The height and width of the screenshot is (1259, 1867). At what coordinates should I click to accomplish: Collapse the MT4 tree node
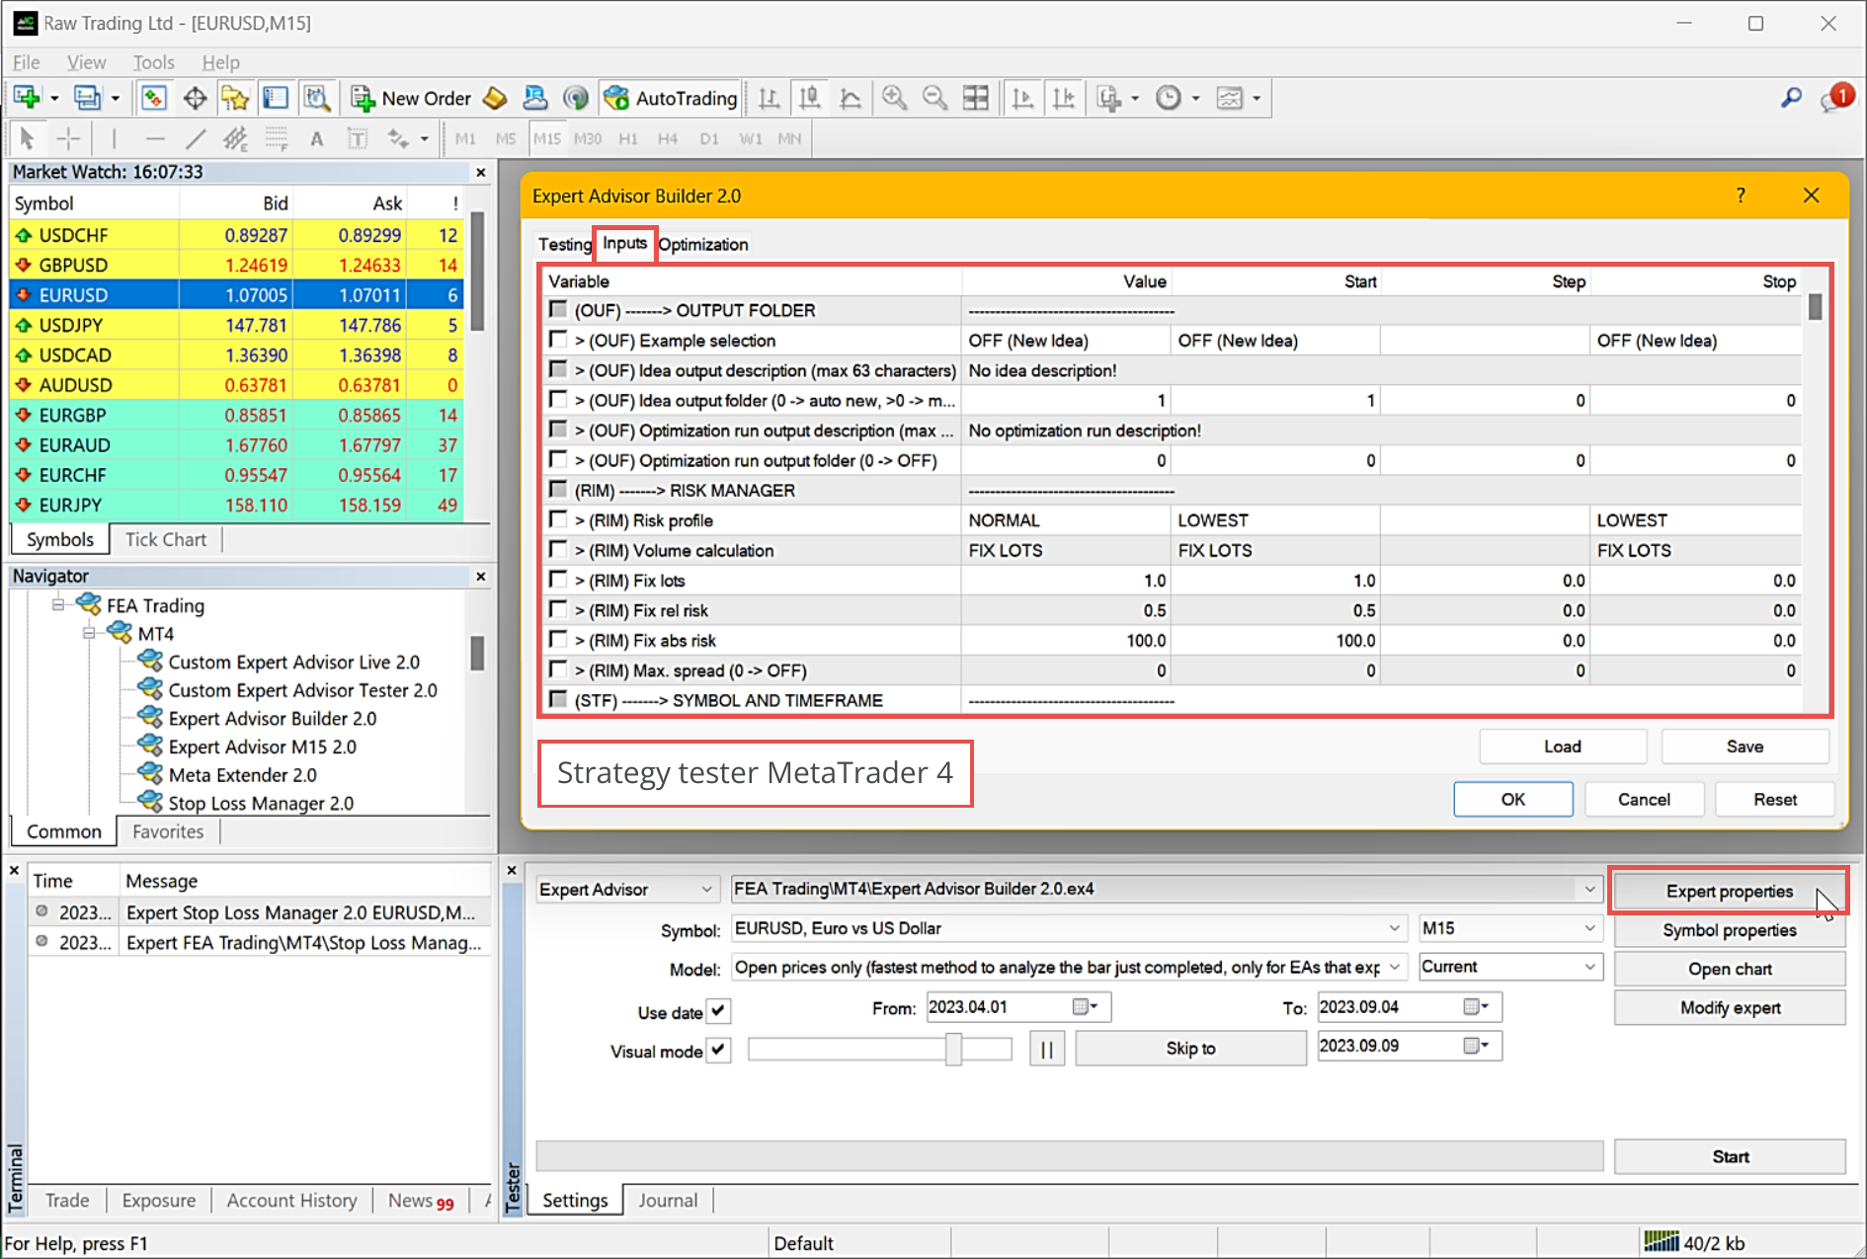click(x=89, y=633)
